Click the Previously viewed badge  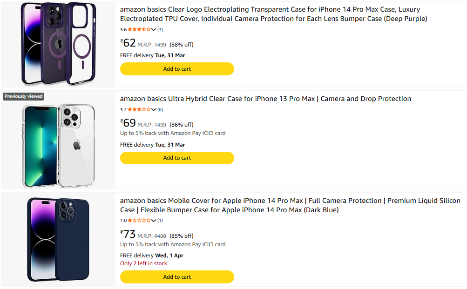click(23, 96)
